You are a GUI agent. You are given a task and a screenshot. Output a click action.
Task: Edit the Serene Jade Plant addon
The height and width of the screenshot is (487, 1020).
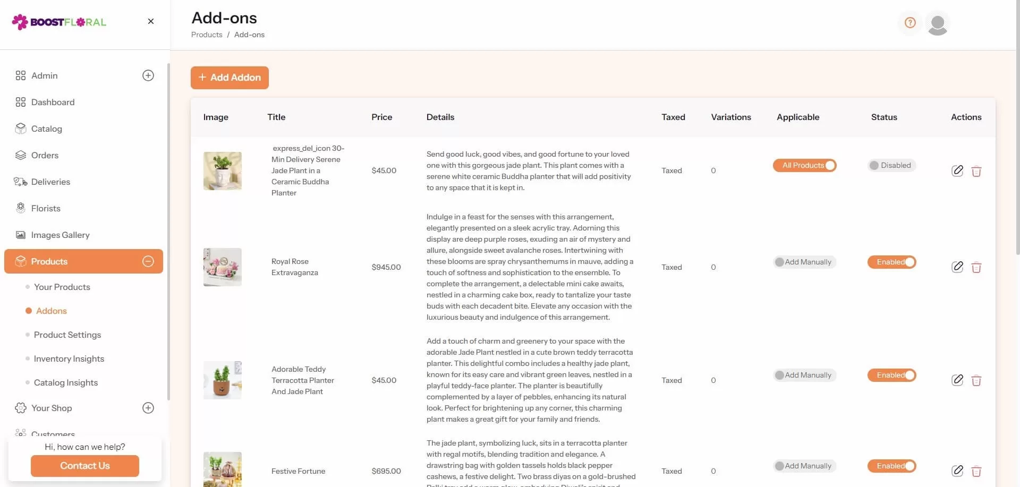click(957, 170)
